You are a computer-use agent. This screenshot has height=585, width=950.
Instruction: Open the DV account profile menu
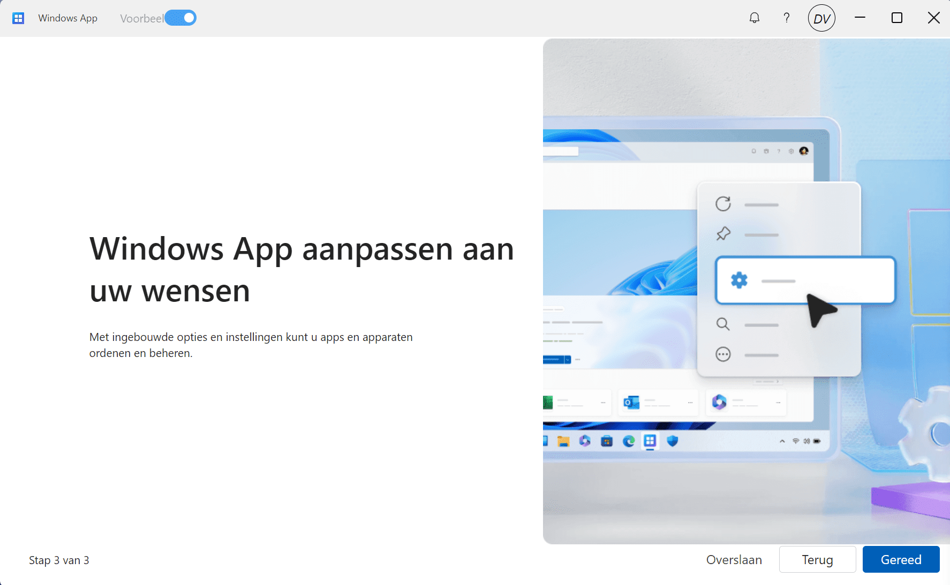pyautogui.click(x=821, y=18)
